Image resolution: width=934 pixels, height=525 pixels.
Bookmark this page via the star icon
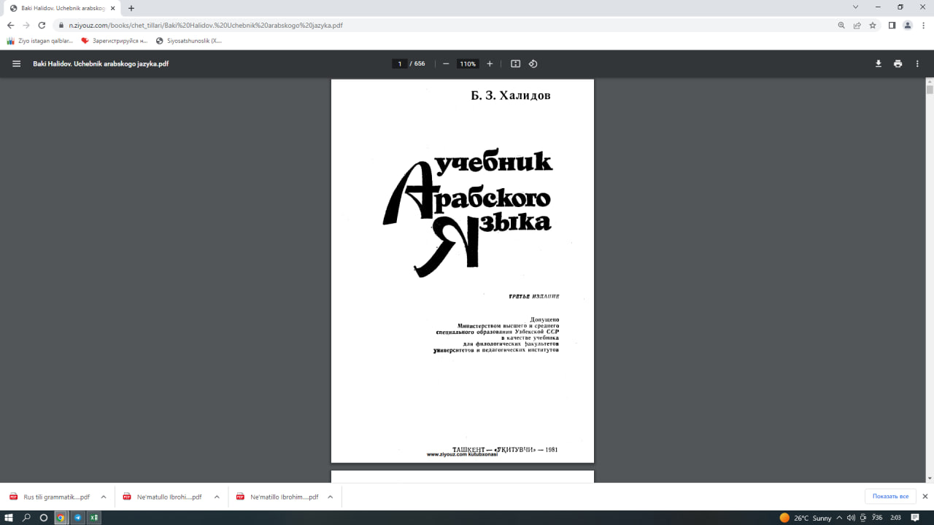(873, 25)
